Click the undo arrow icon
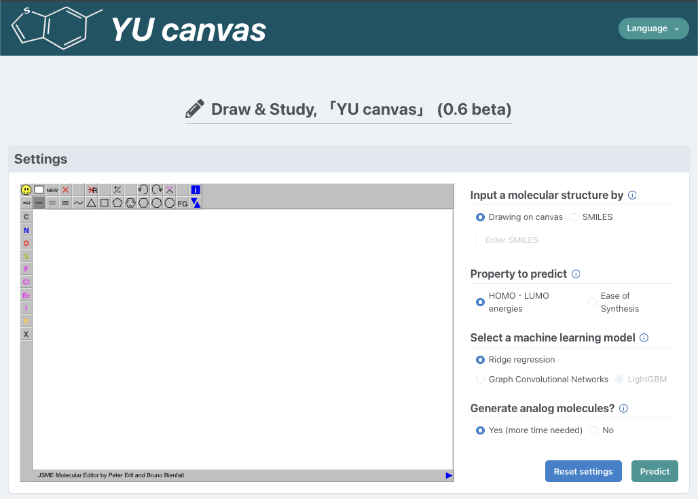Viewport: 698px width, 499px height. 143,190
